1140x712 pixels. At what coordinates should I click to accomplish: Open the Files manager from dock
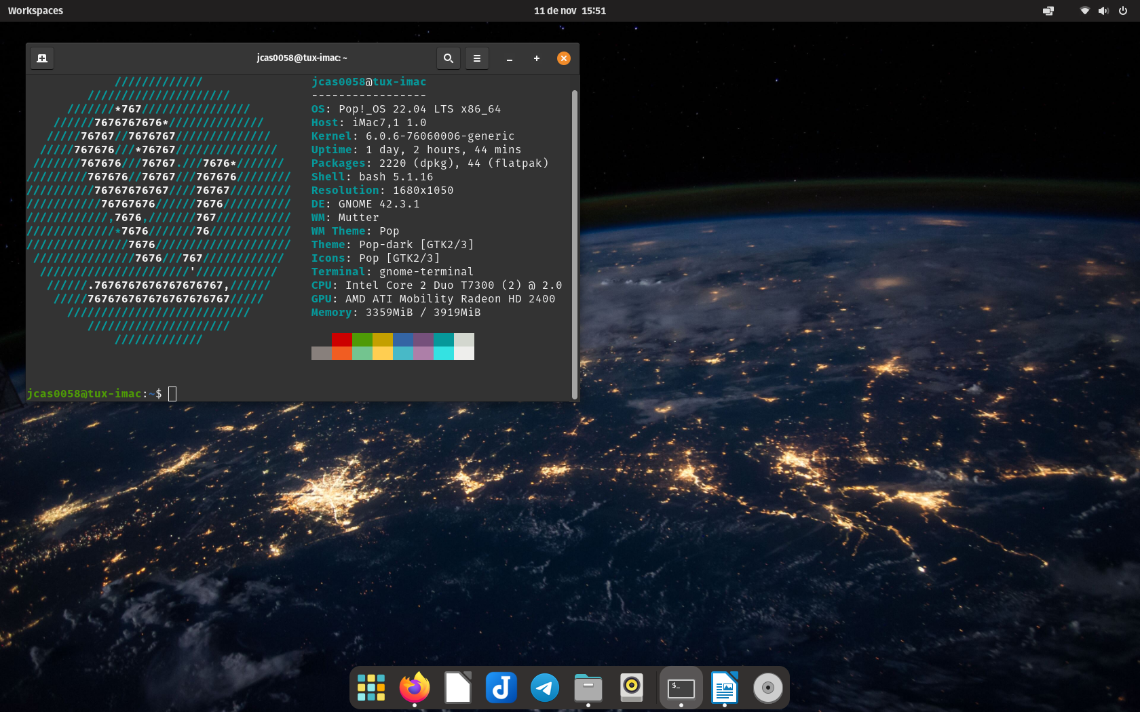click(x=588, y=688)
